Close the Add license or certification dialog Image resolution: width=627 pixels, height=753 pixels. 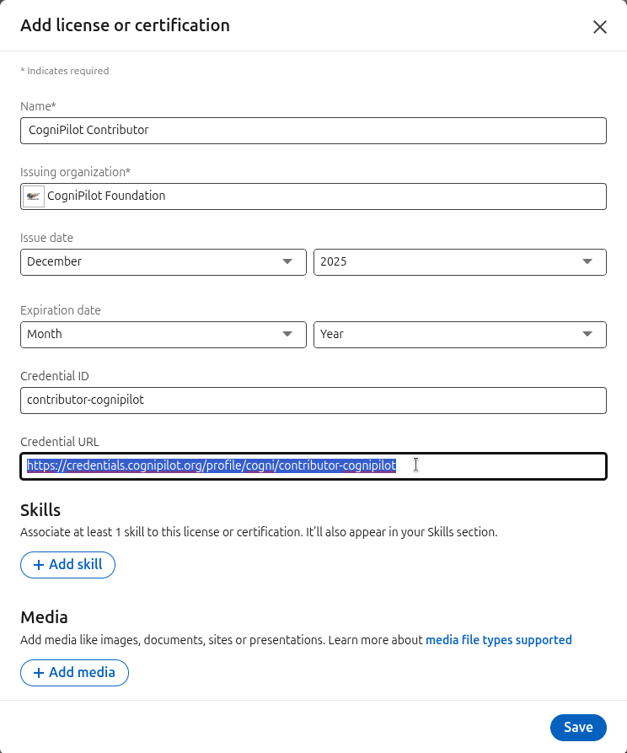click(x=600, y=26)
